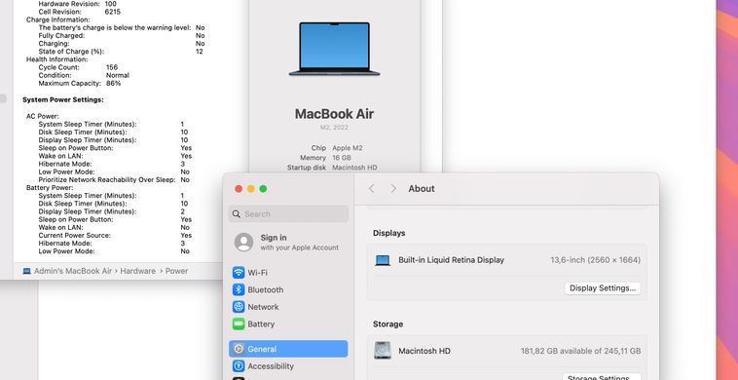Click the Cell Revision 6215 row

point(79,12)
